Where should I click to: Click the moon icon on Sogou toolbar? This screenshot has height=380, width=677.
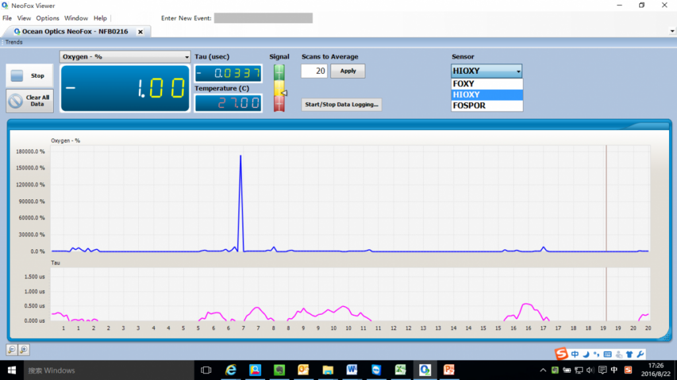[x=586, y=354]
